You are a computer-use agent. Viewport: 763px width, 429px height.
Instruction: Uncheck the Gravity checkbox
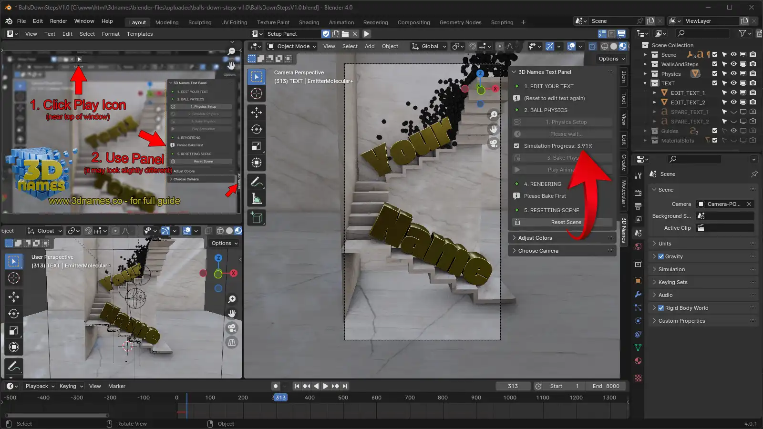(661, 256)
